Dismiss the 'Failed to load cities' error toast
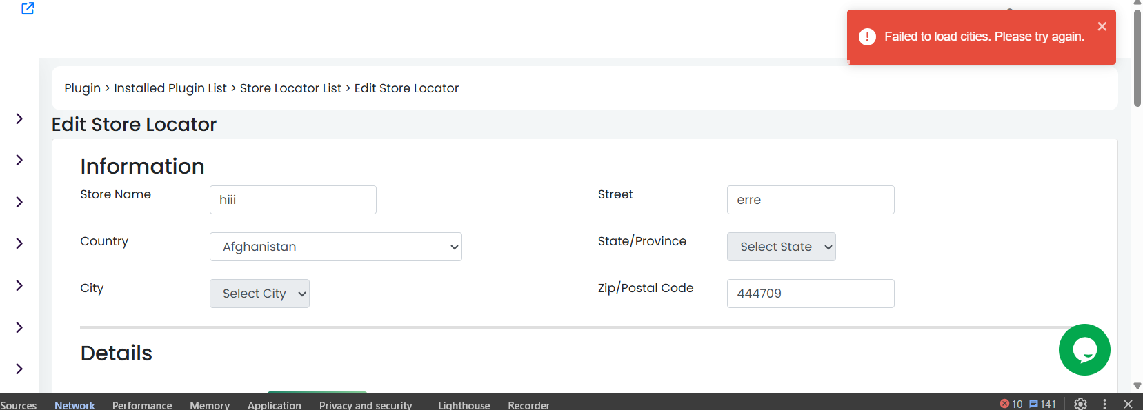1143x410 pixels. point(1102,26)
